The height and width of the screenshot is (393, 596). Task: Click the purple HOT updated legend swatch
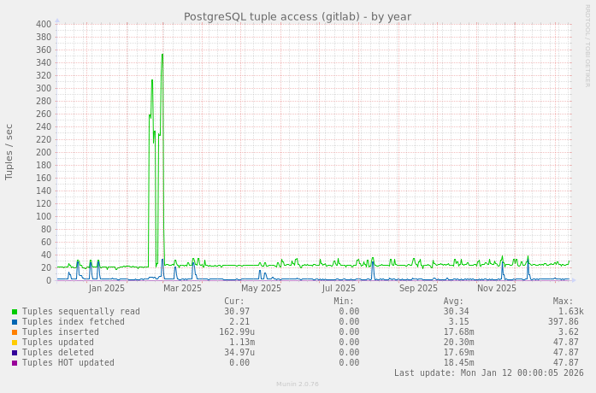15,363
